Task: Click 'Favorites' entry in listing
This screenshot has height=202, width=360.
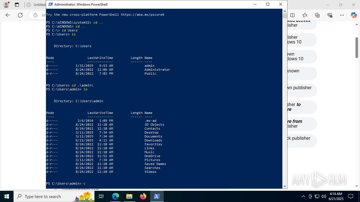Action: click(x=153, y=144)
